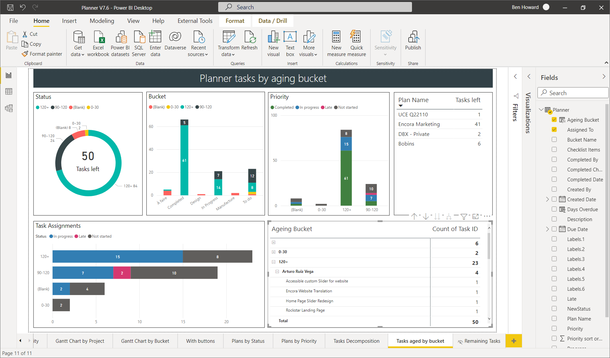Click the Encora Marketing plan name
This screenshot has height=358, width=610.
click(x=419, y=124)
